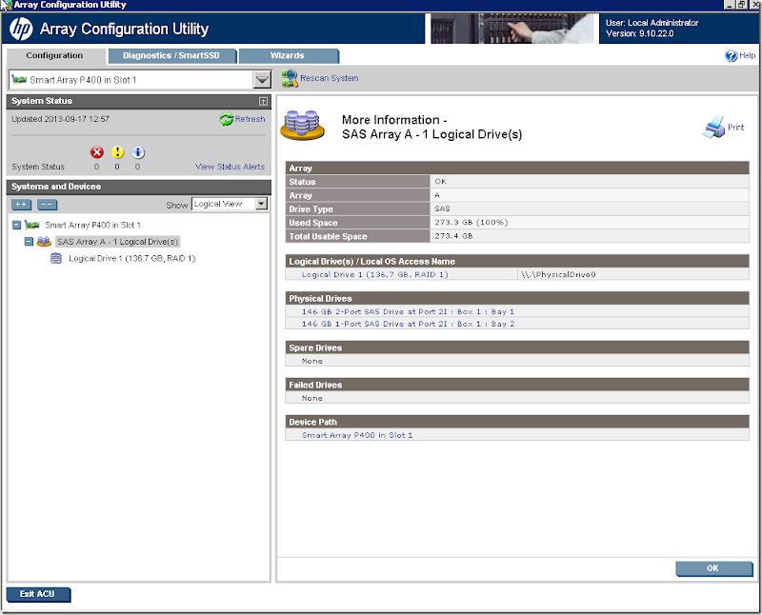This screenshot has height=615, width=762.
Task: Click the expand all ++ icon
Action: 19,204
